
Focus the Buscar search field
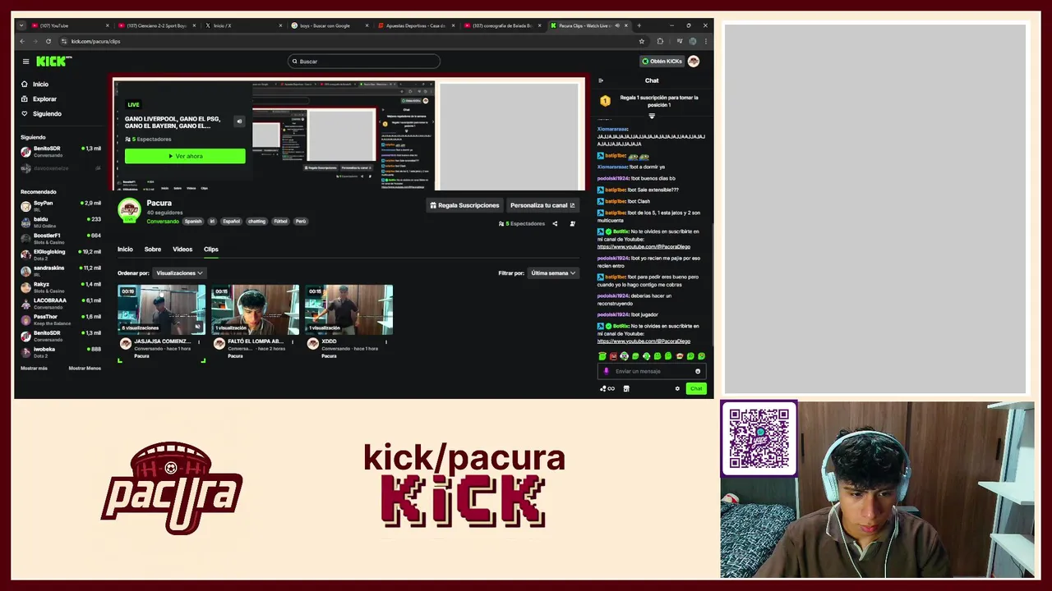(364, 62)
